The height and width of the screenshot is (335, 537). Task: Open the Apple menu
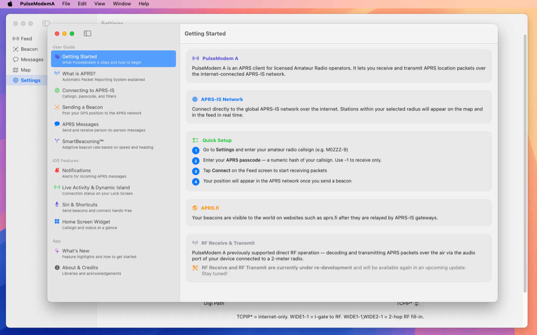[10, 4]
